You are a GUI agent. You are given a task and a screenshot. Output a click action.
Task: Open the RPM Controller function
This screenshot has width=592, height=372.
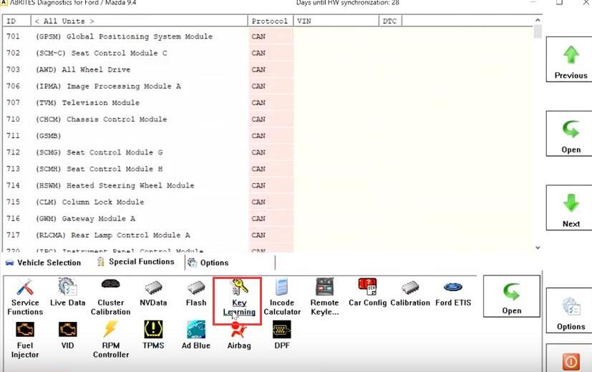click(111, 340)
